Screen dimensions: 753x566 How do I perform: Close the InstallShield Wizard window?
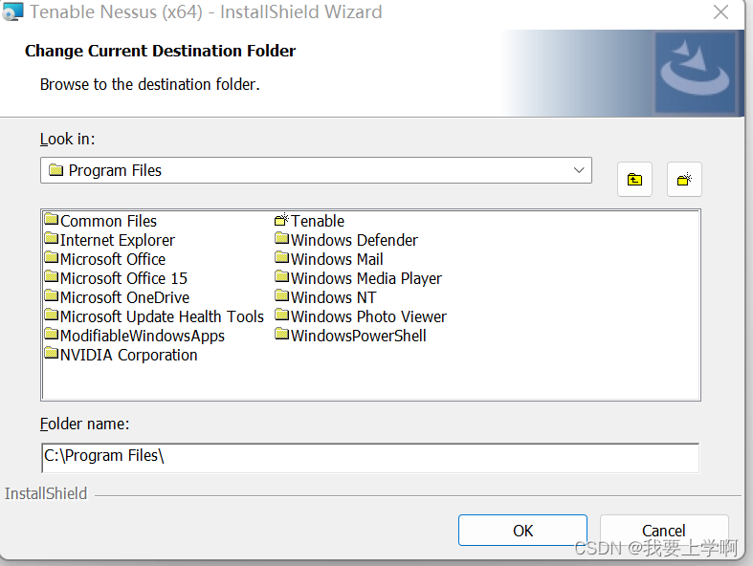pos(720,12)
